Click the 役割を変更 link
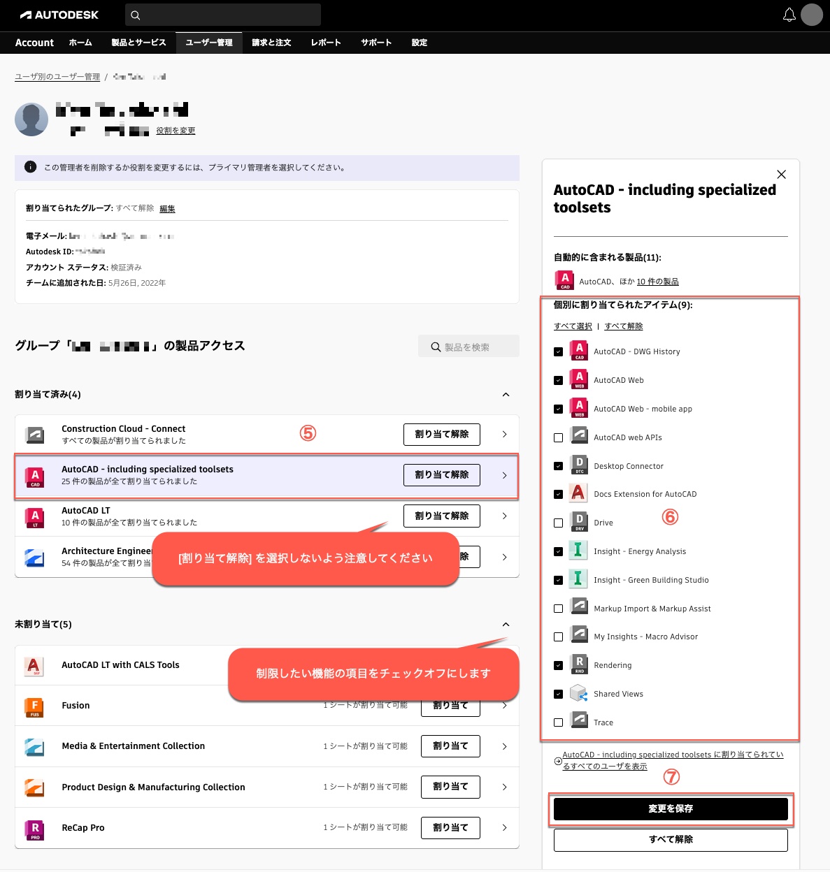 [x=176, y=130]
